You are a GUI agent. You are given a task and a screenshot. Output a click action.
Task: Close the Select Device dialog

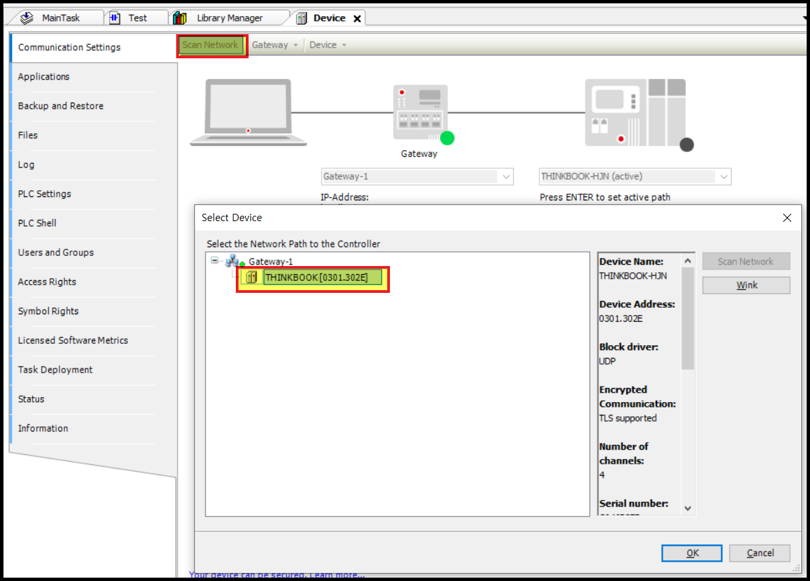(x=787, y=218)
